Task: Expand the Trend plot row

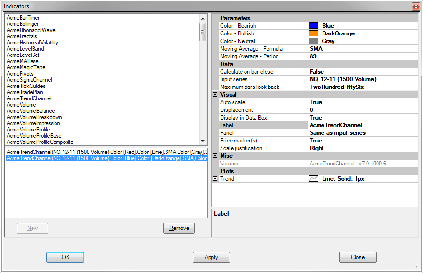Action: click(215, 179)
